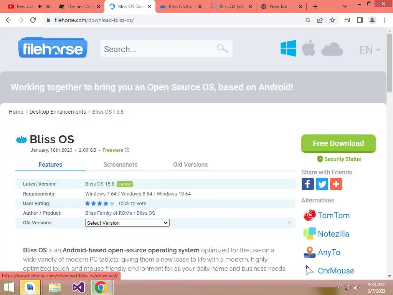Click the Freeware info question icon
The height and width of the screenshot is (295, 393).
[127, 150]
